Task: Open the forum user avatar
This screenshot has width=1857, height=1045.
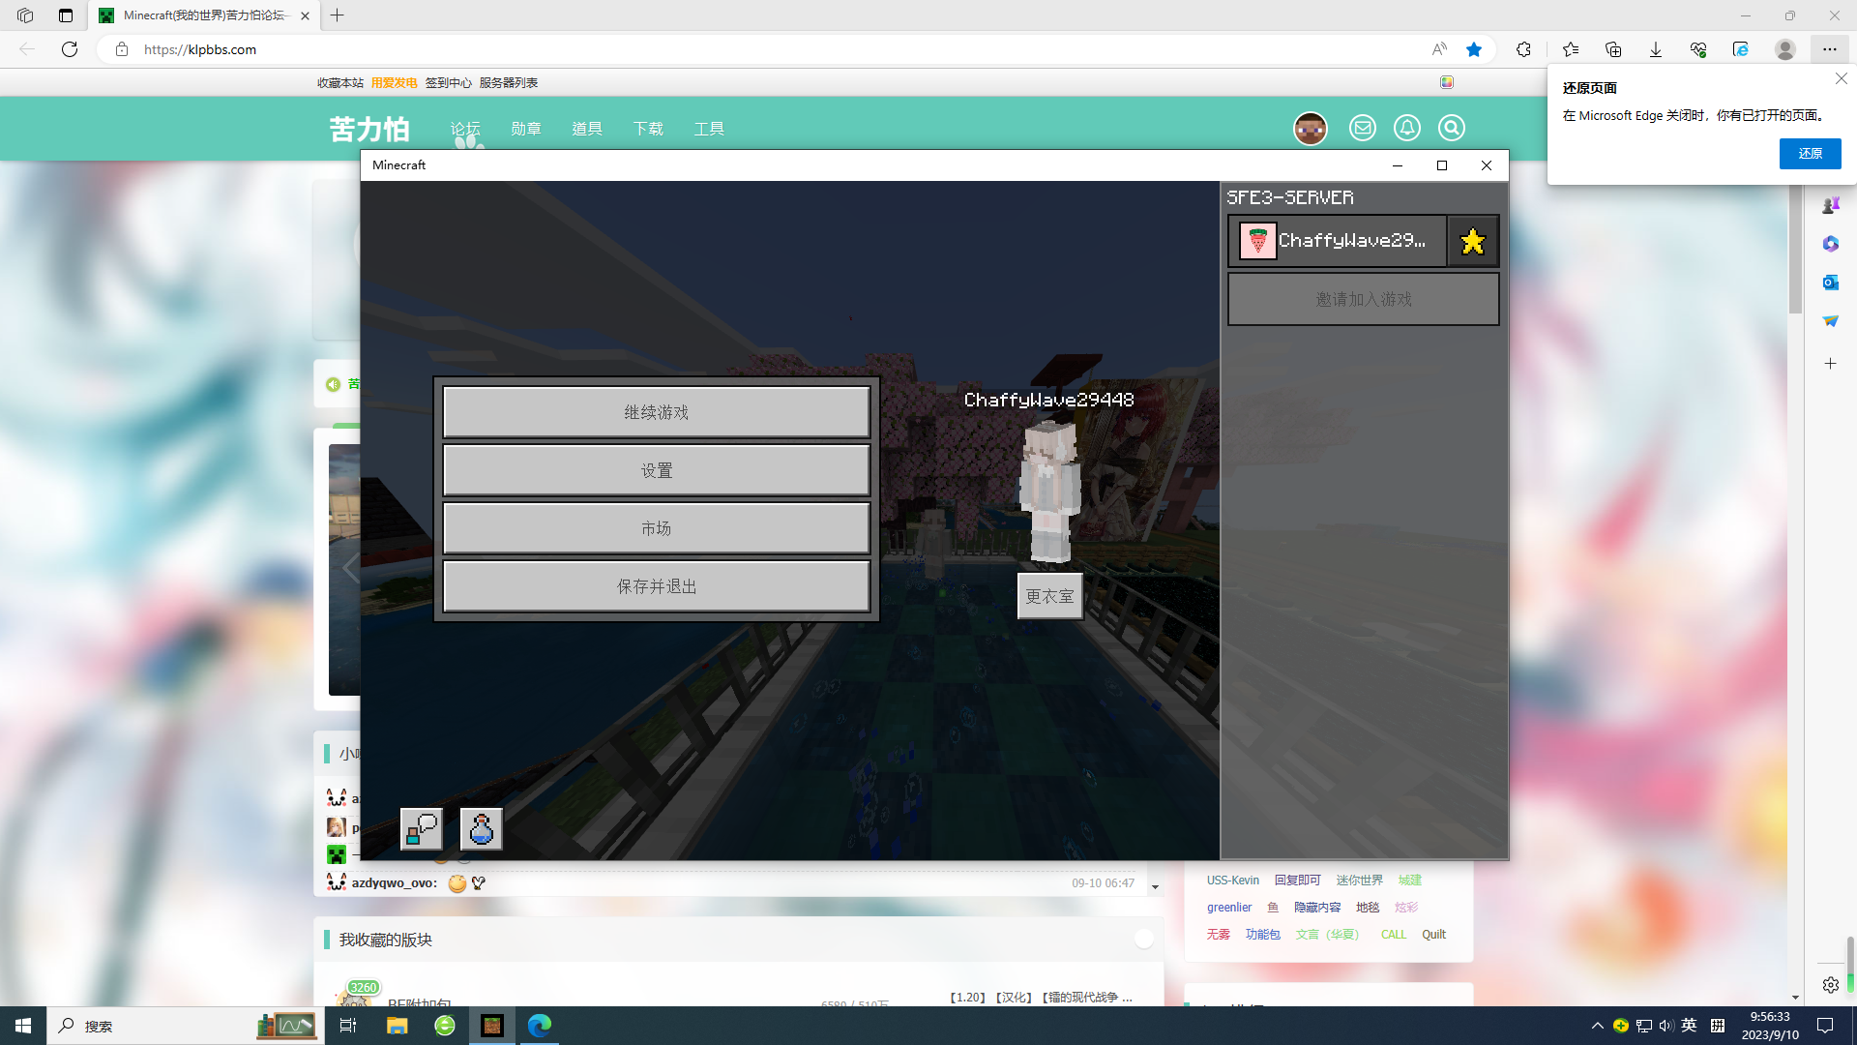Action: 1311,128
